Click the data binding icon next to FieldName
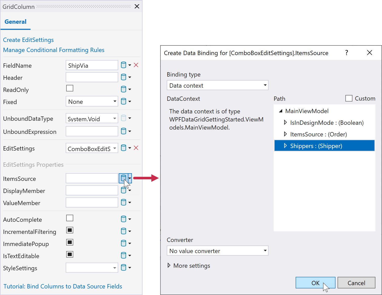The height and width of the screenshot is (295, 382). click(x=124, y=65)
